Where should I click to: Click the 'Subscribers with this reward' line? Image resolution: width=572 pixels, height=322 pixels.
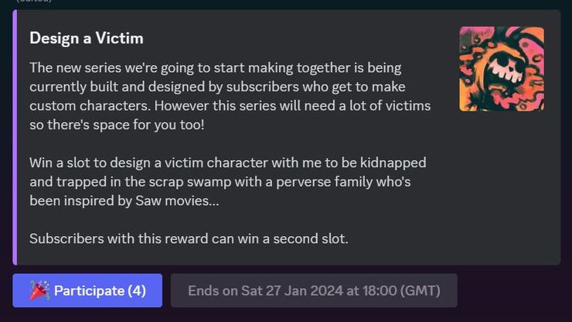[189, 238]
